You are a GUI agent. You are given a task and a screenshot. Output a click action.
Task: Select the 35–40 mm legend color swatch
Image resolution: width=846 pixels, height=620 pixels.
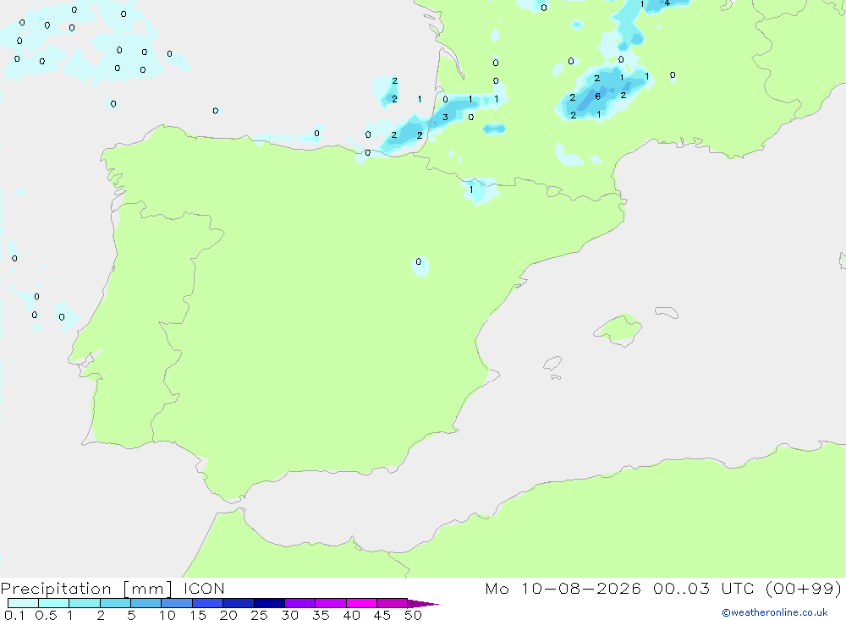pos(331,603)
